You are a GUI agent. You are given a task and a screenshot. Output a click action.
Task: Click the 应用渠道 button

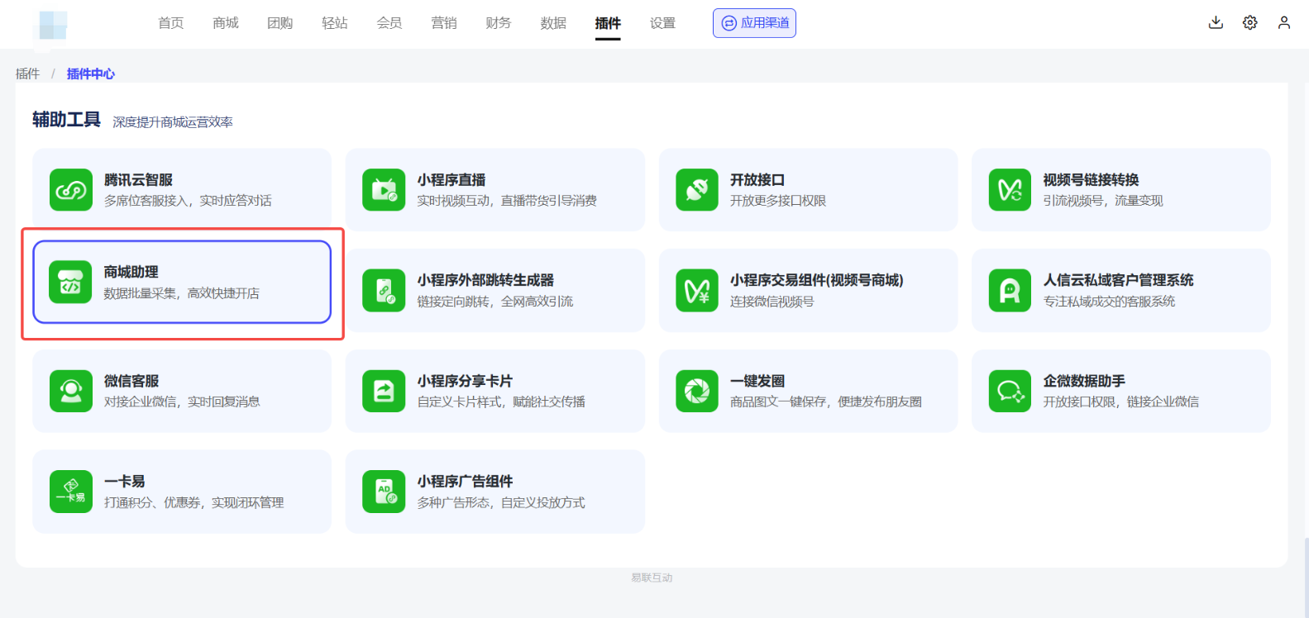[x=754, y=23]
